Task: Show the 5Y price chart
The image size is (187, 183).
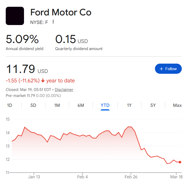Action: (153, 105)
